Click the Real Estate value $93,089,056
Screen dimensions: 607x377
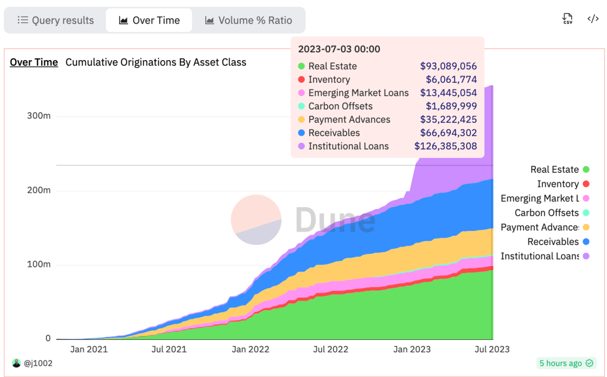449,66
